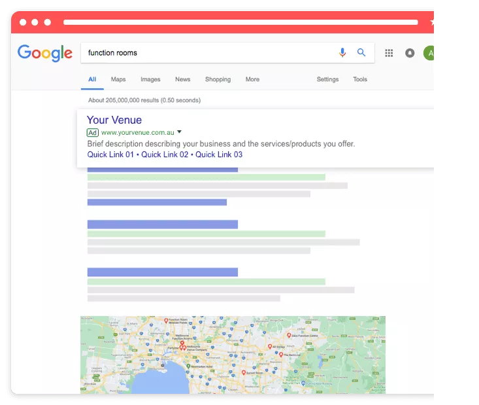Click the Newmarket Hotel map pin
The image size is (479, 405).
pos(188,366)
